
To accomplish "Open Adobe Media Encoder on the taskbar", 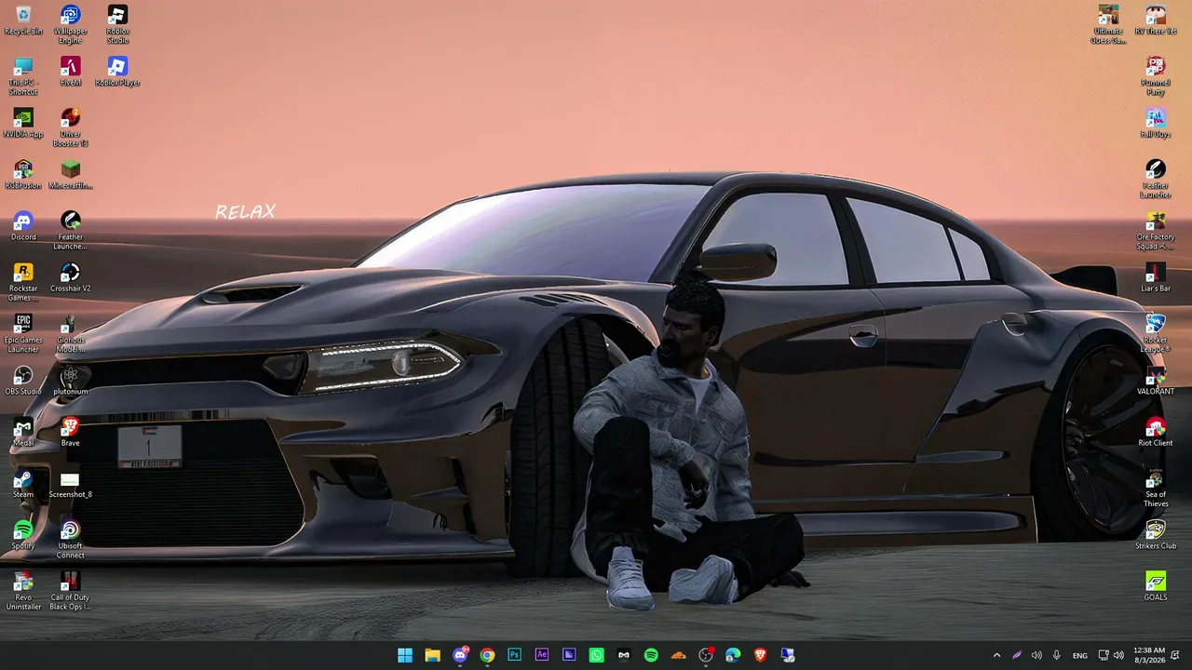I will click(x=569, y=655).
